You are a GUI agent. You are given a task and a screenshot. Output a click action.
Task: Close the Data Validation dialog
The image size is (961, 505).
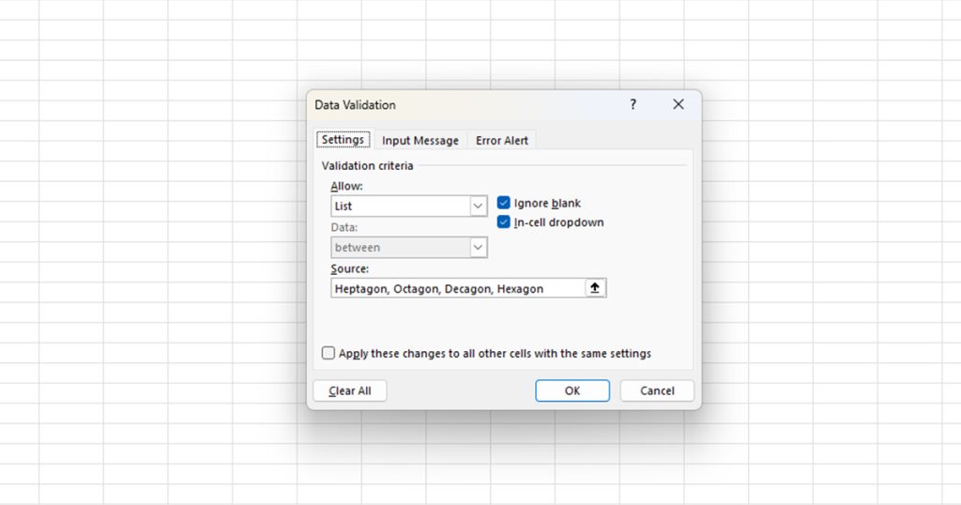click(679, 105)
